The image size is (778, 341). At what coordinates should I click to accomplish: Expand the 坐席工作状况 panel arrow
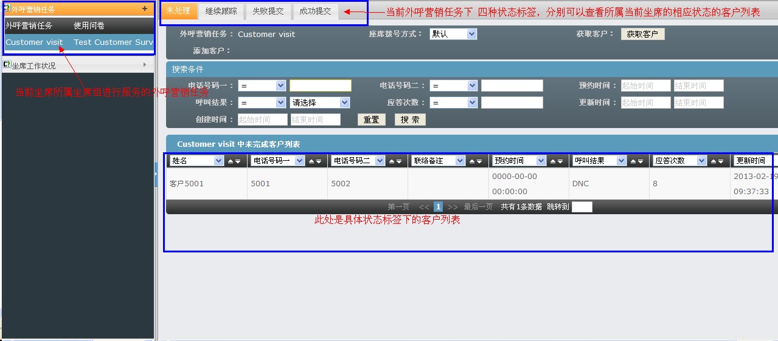click(x=145, y=65)
